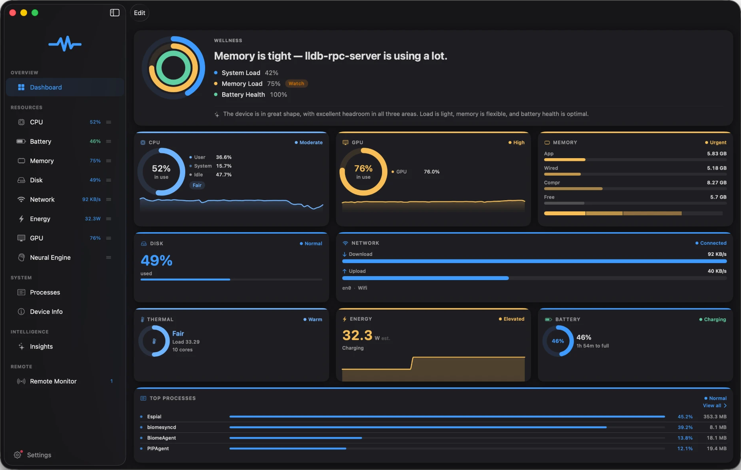Click the Network row reorder handle
The width and height of the screenshot is (741, 470).
click(x=109, y=199)
